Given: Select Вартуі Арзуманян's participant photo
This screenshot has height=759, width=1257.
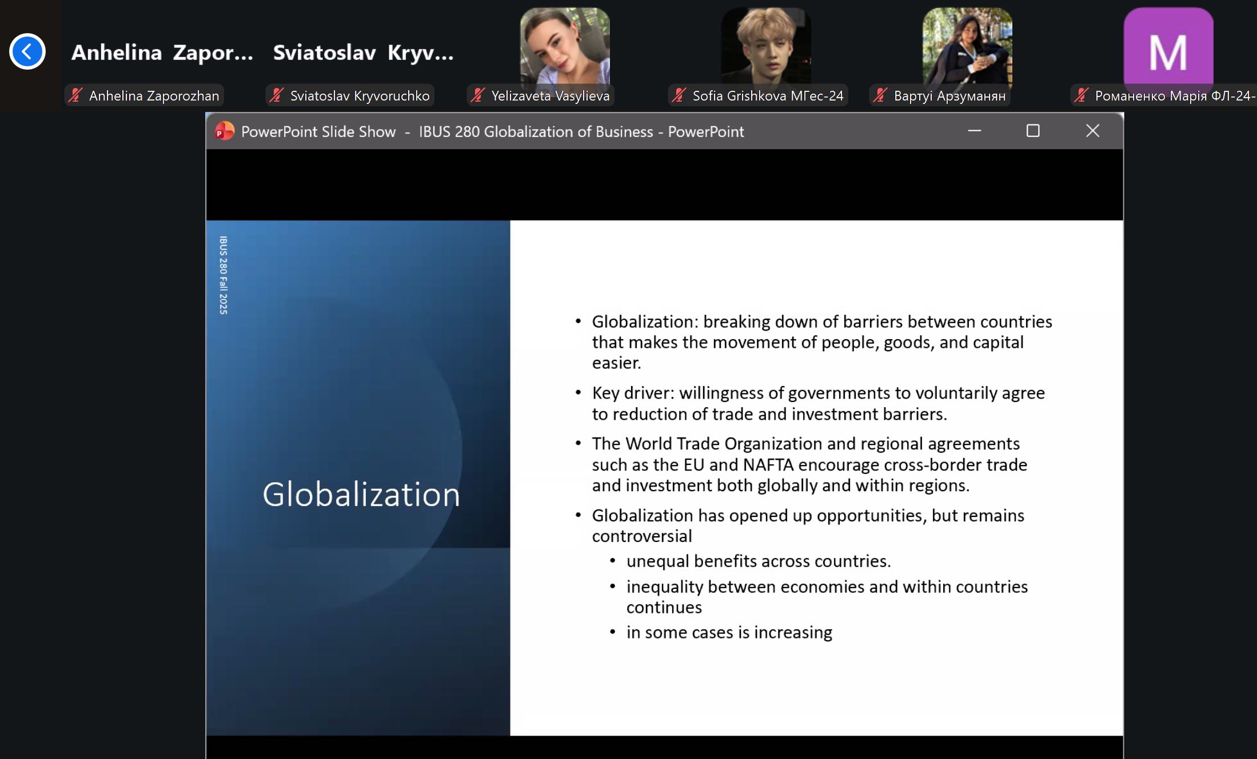Looking at the screenshot, I should click(967, 47).
